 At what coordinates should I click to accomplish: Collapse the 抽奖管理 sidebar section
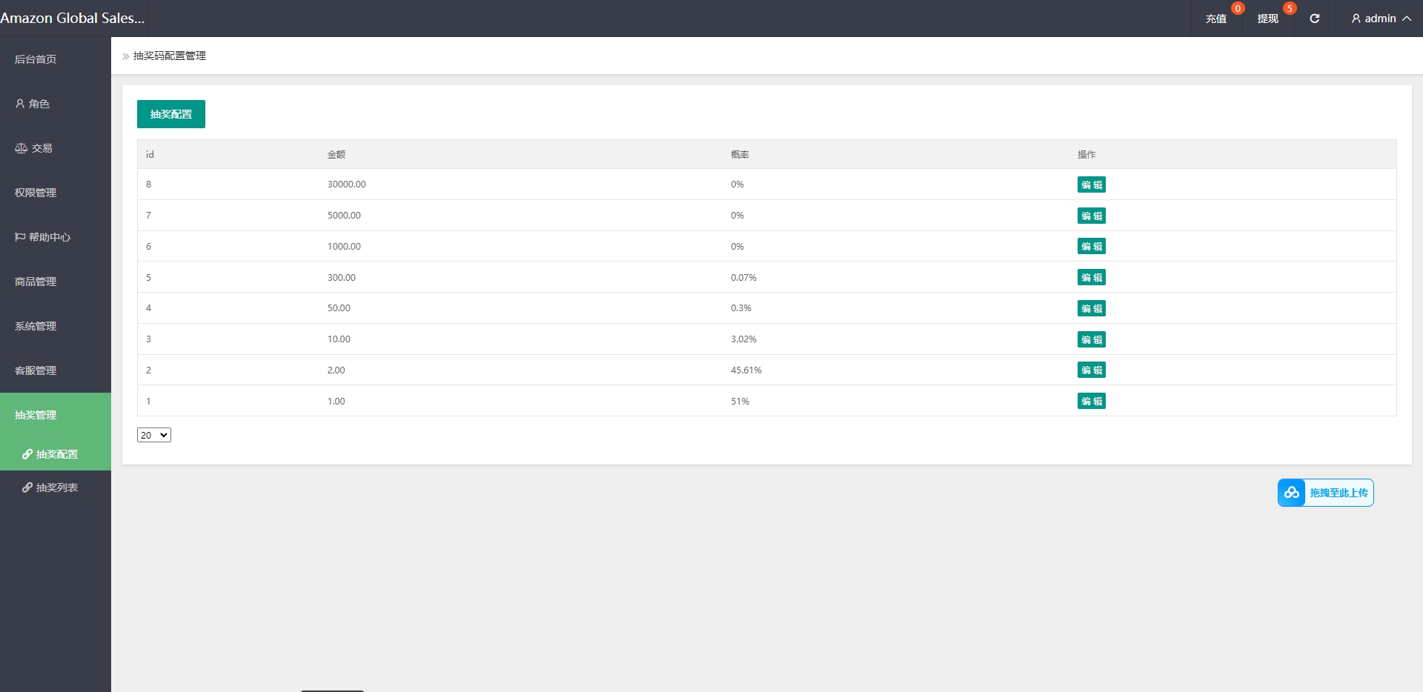(x=36, y=415)
